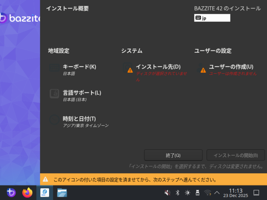267x200 pixels.
Task: Click the warning icon in the orange banner
Action: [x=45, y=179]
